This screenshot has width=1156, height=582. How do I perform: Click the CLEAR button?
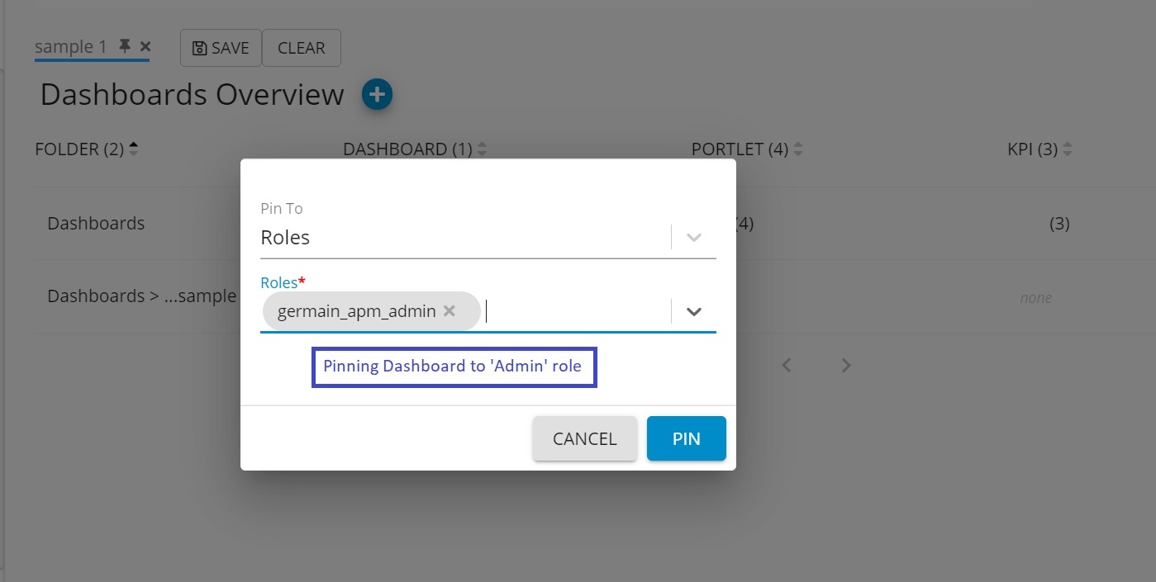(x=301, y=48)
